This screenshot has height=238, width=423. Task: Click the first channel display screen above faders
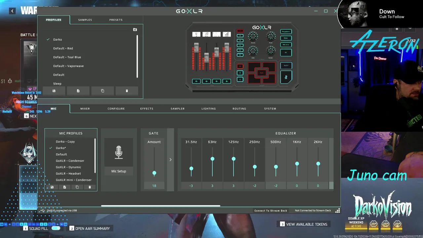[196, 34]
